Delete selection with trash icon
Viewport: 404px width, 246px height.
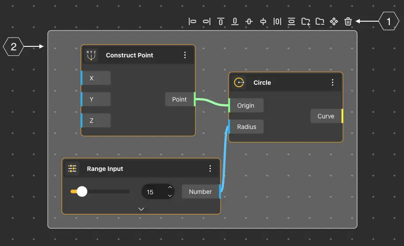348,21
